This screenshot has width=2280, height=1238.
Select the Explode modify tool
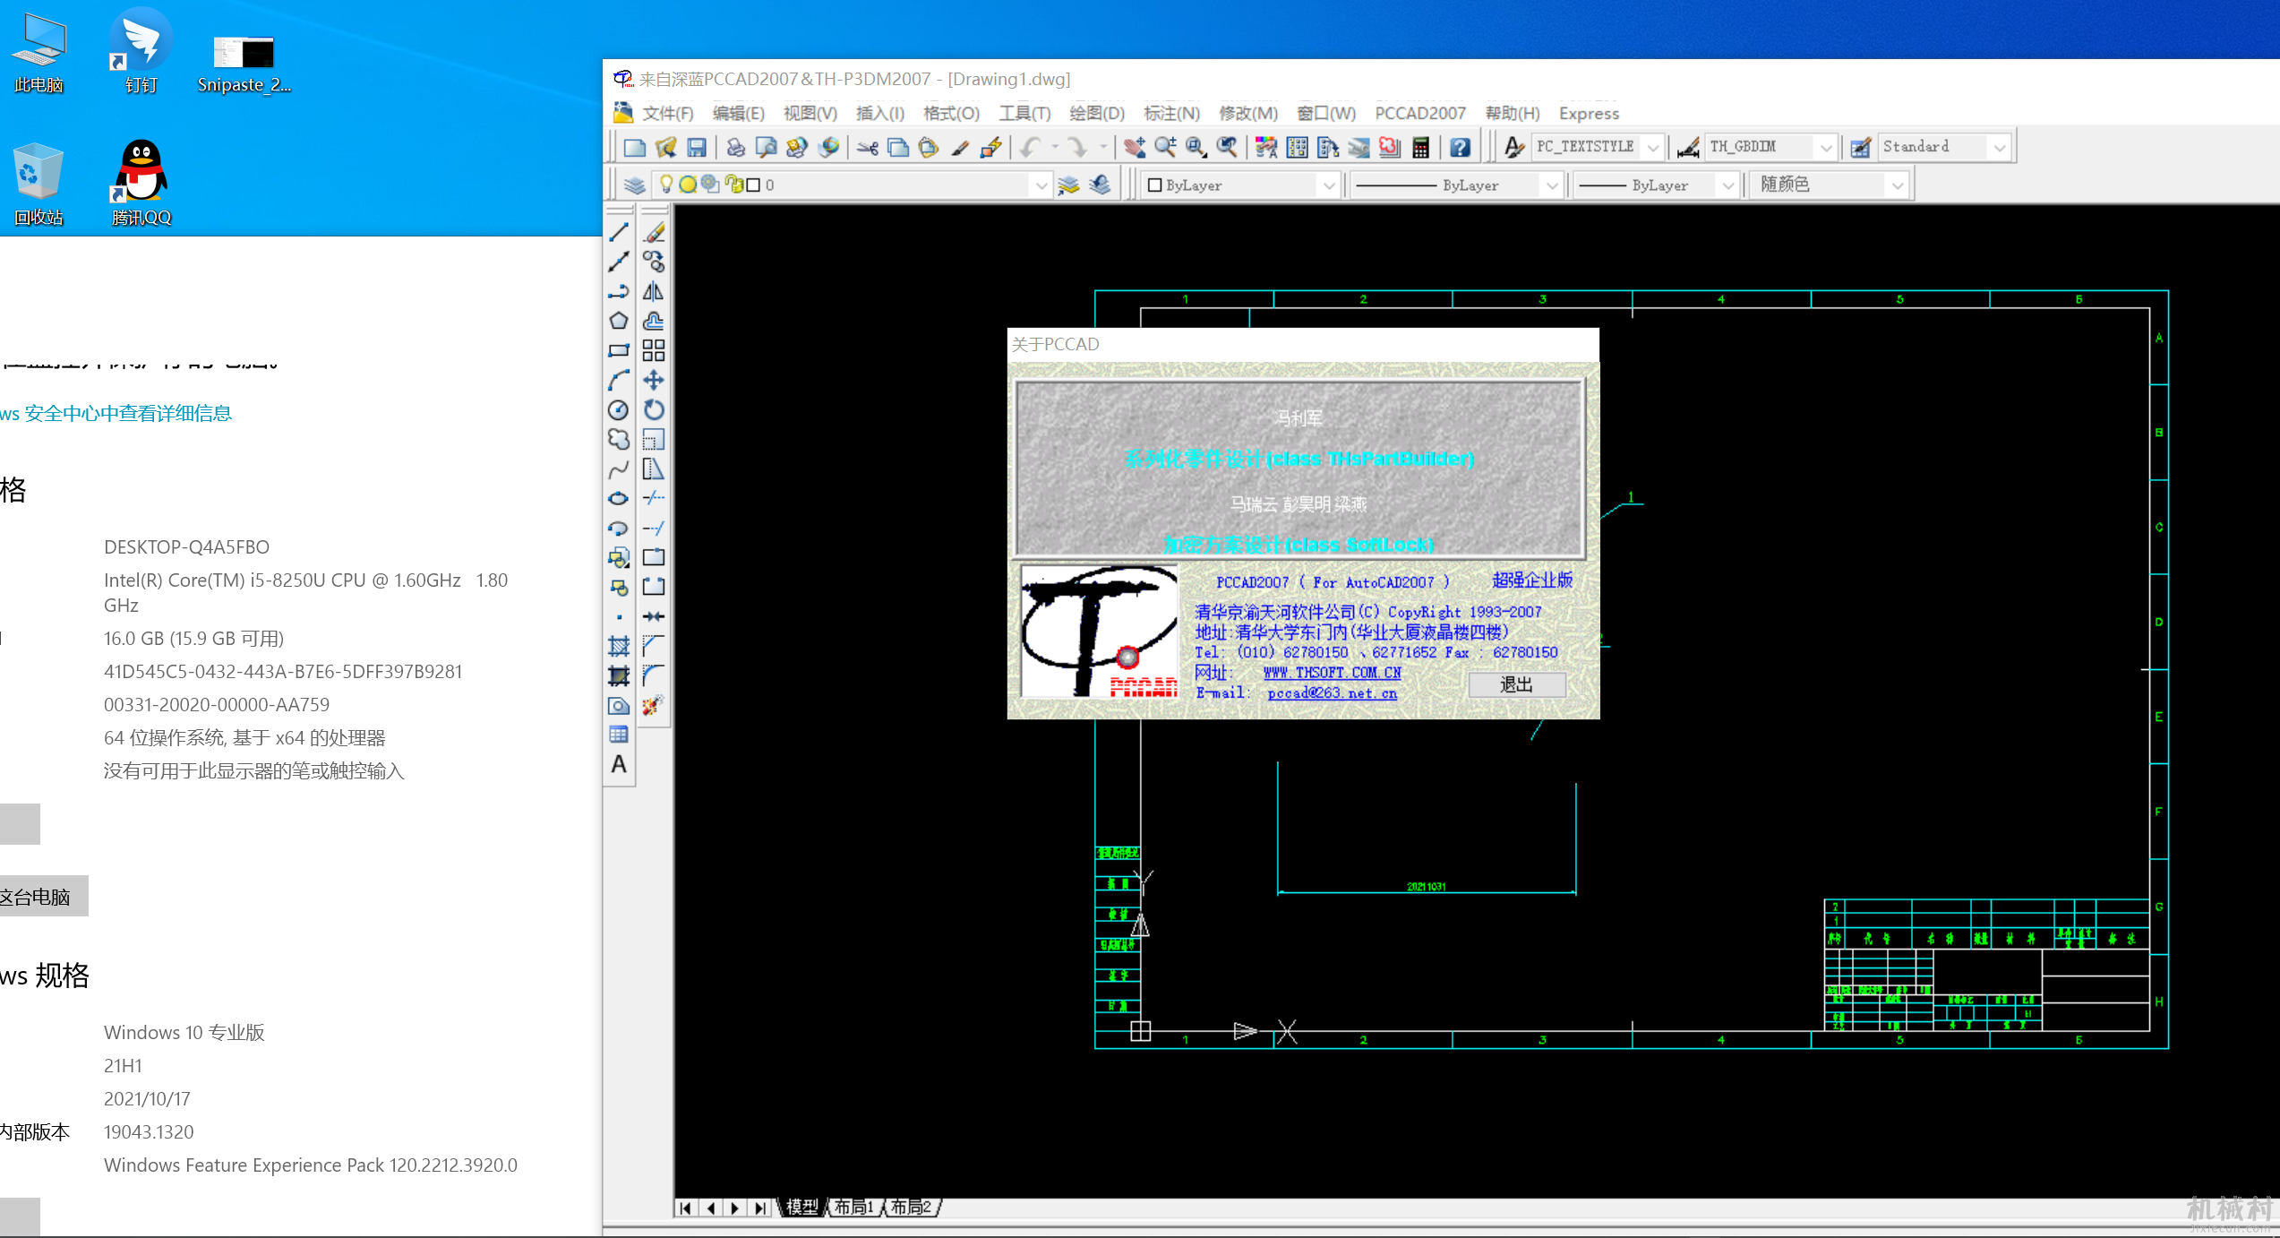click(655, 705)
